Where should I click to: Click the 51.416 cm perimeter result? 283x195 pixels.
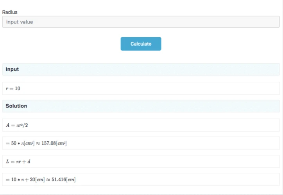pyautogui.click(x=63, y=179)
